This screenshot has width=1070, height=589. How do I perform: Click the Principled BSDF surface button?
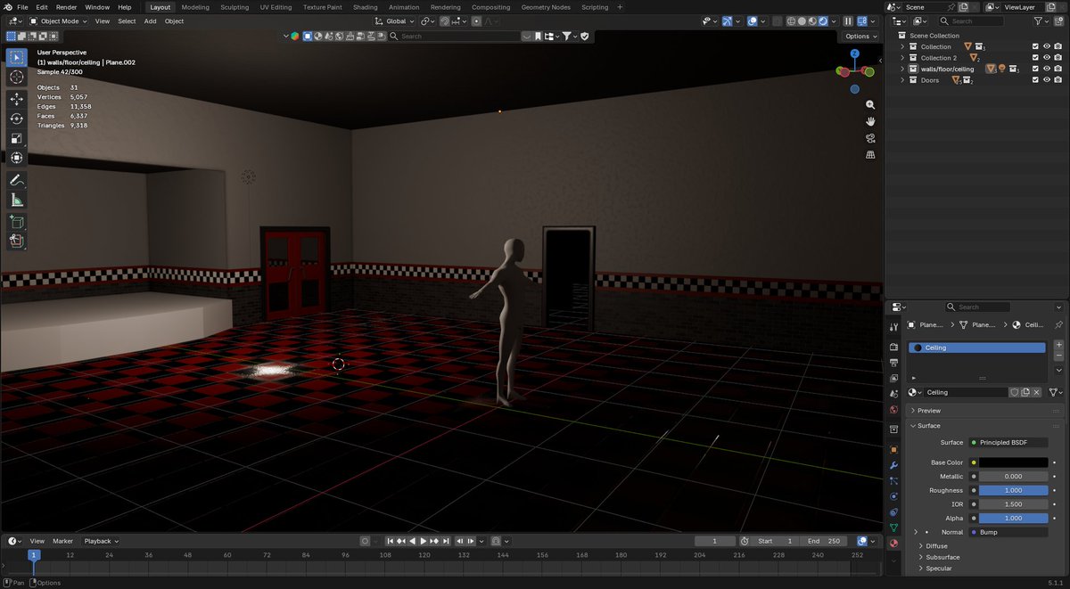pos(1010,442)
